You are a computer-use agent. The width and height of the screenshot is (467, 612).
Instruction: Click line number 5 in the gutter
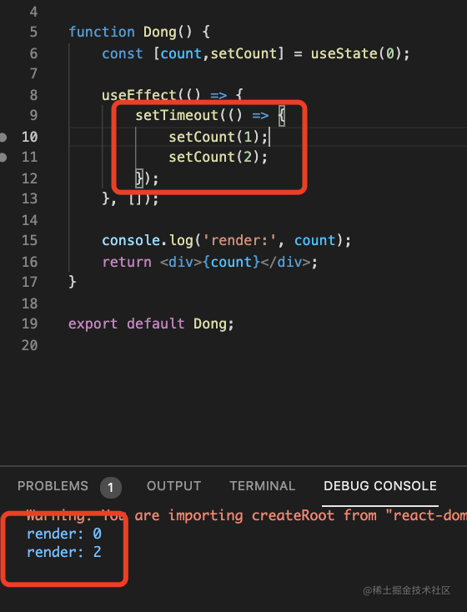click(33, 32)
